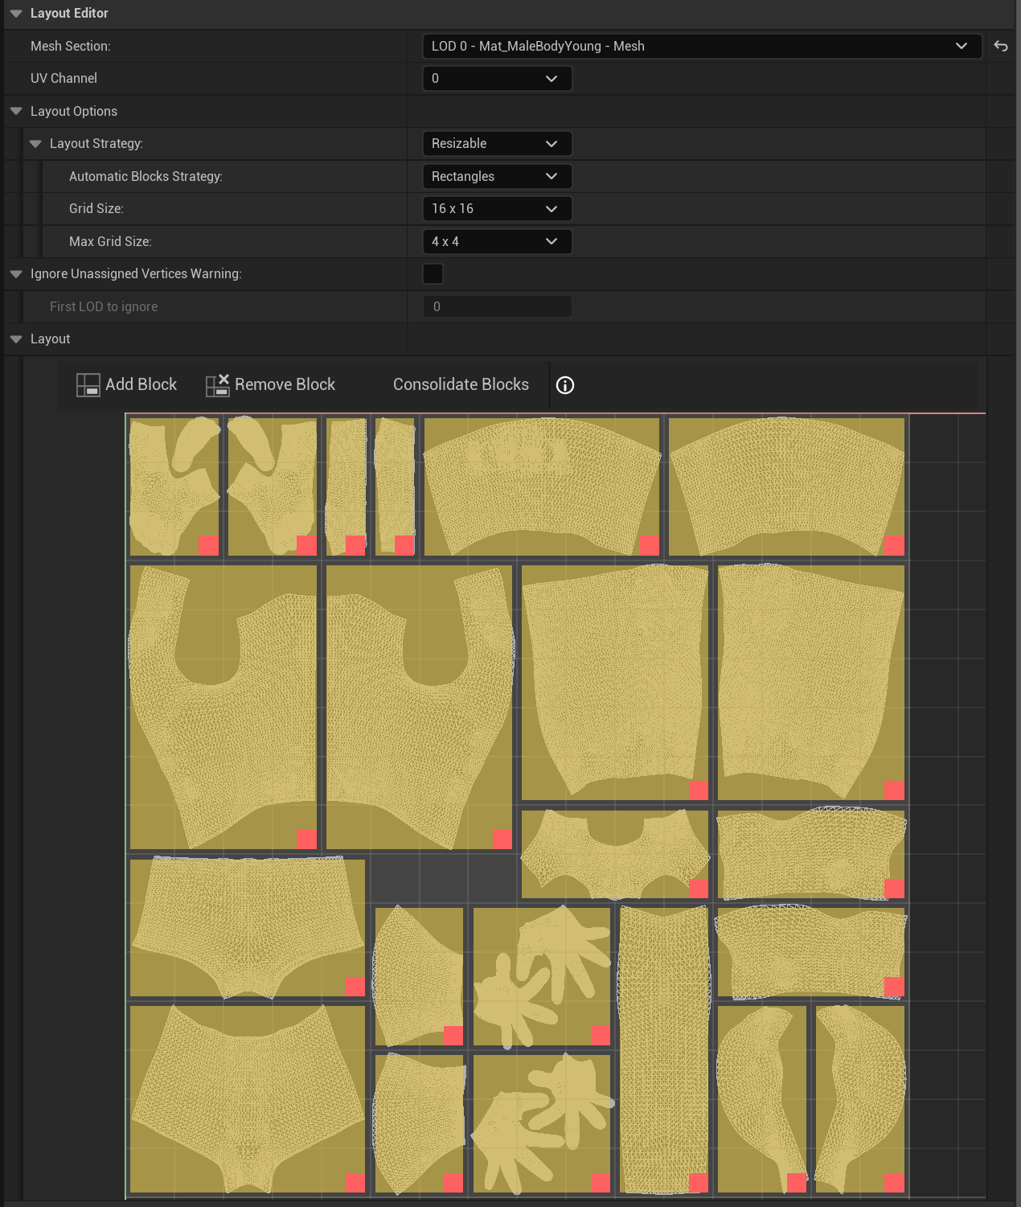Open the layout info icon

(x=565, y=385)
